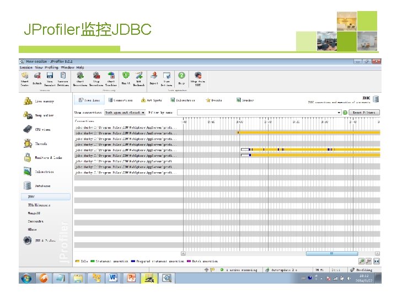Image resolution: width=397 pixels, height=298 pixels.
Task: Click 'active recording' status bar entry
Action: (x=239, y=270)
